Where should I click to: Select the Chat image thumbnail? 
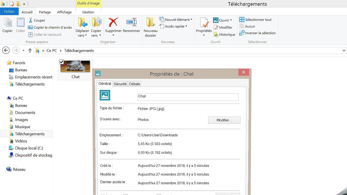(x=75, y=66)
